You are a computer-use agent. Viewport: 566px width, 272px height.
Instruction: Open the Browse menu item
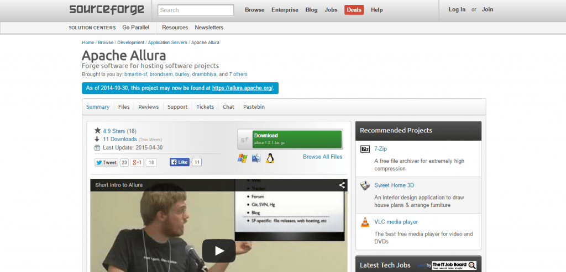(254, 10)
